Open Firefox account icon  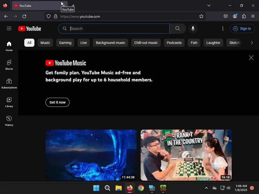[x=235, y=16]
